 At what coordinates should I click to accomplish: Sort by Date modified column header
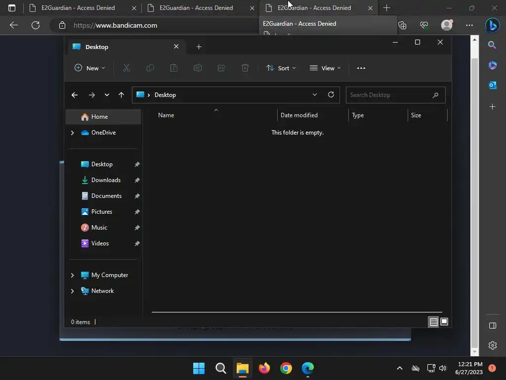pos(313,115)
